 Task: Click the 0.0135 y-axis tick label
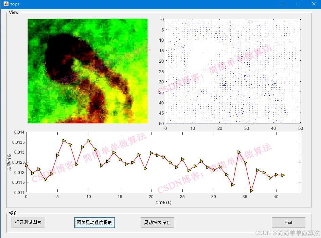tap(18, 142)
